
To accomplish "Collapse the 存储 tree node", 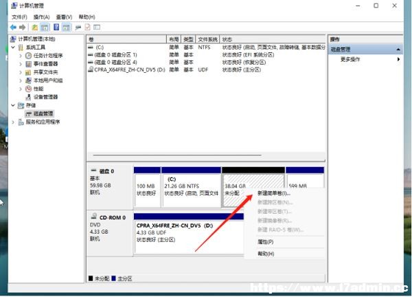I will tap(13, 105).
